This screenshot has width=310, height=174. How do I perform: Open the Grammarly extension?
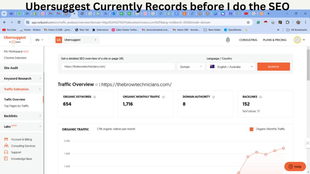(x=259, y=22)
